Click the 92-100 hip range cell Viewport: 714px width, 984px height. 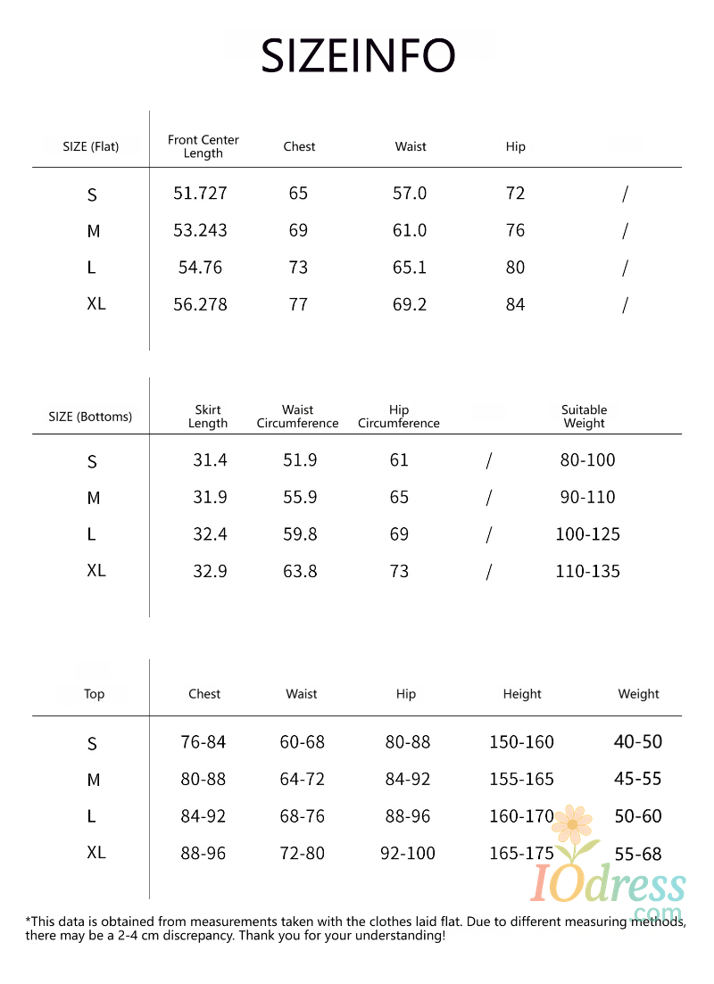(x=408, y=854)
